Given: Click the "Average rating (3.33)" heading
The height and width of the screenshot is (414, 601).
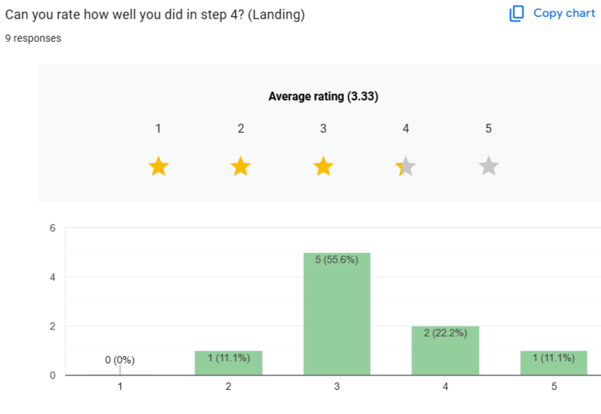Looking at the screenshot, I should (x=323, y=97).
